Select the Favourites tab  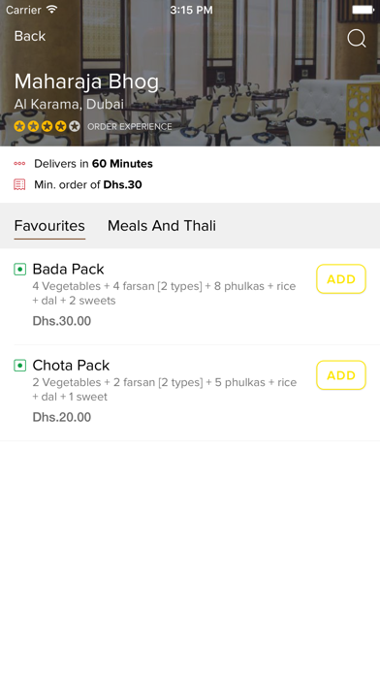click(x=49, y=226)
